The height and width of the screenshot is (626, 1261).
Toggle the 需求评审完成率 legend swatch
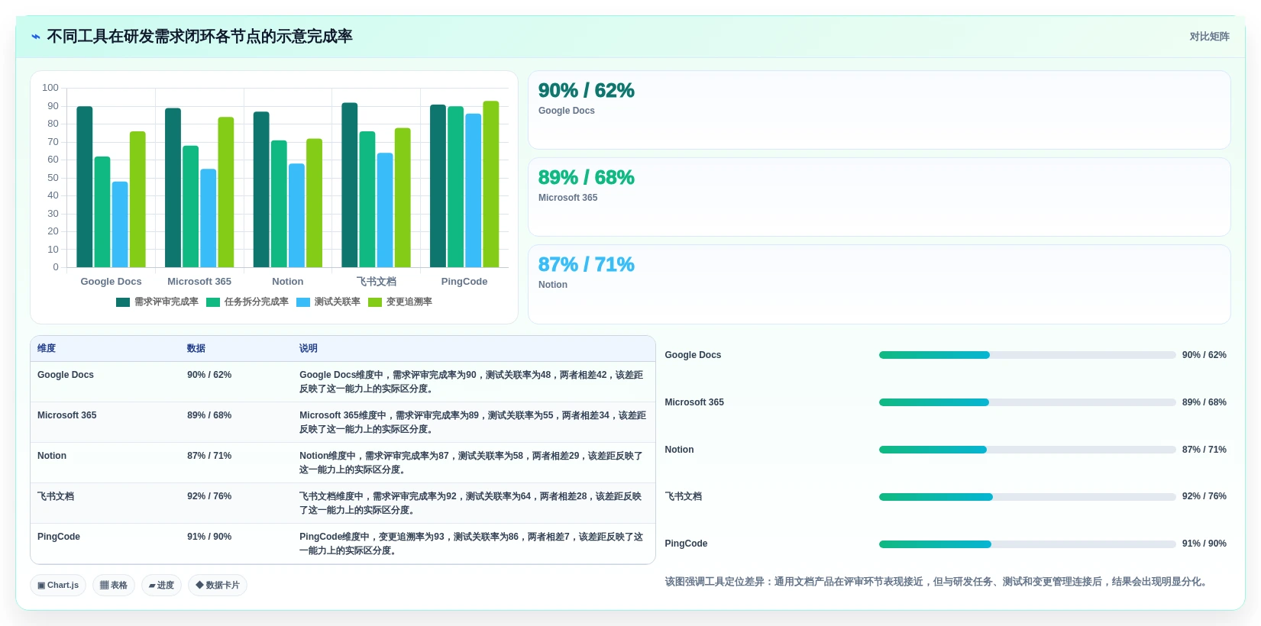123,302
